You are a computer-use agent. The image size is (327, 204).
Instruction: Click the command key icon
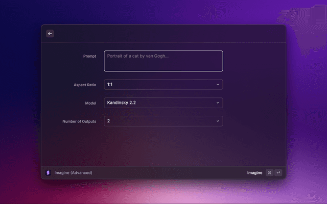[x=269, y=172]
